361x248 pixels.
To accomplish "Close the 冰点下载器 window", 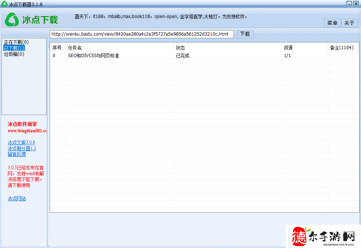I will tap(356, 4).
